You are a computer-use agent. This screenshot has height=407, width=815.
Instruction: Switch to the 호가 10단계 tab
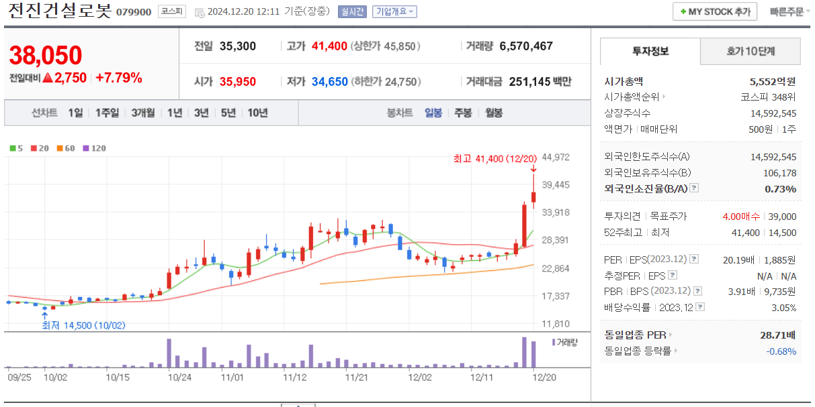(750, 51)
